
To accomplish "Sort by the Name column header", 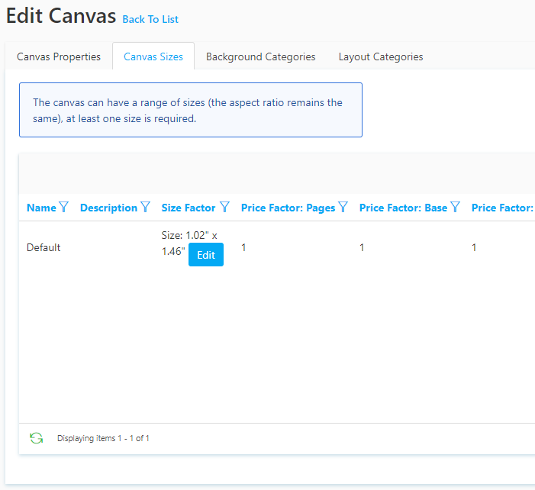I will pos(41,208).
